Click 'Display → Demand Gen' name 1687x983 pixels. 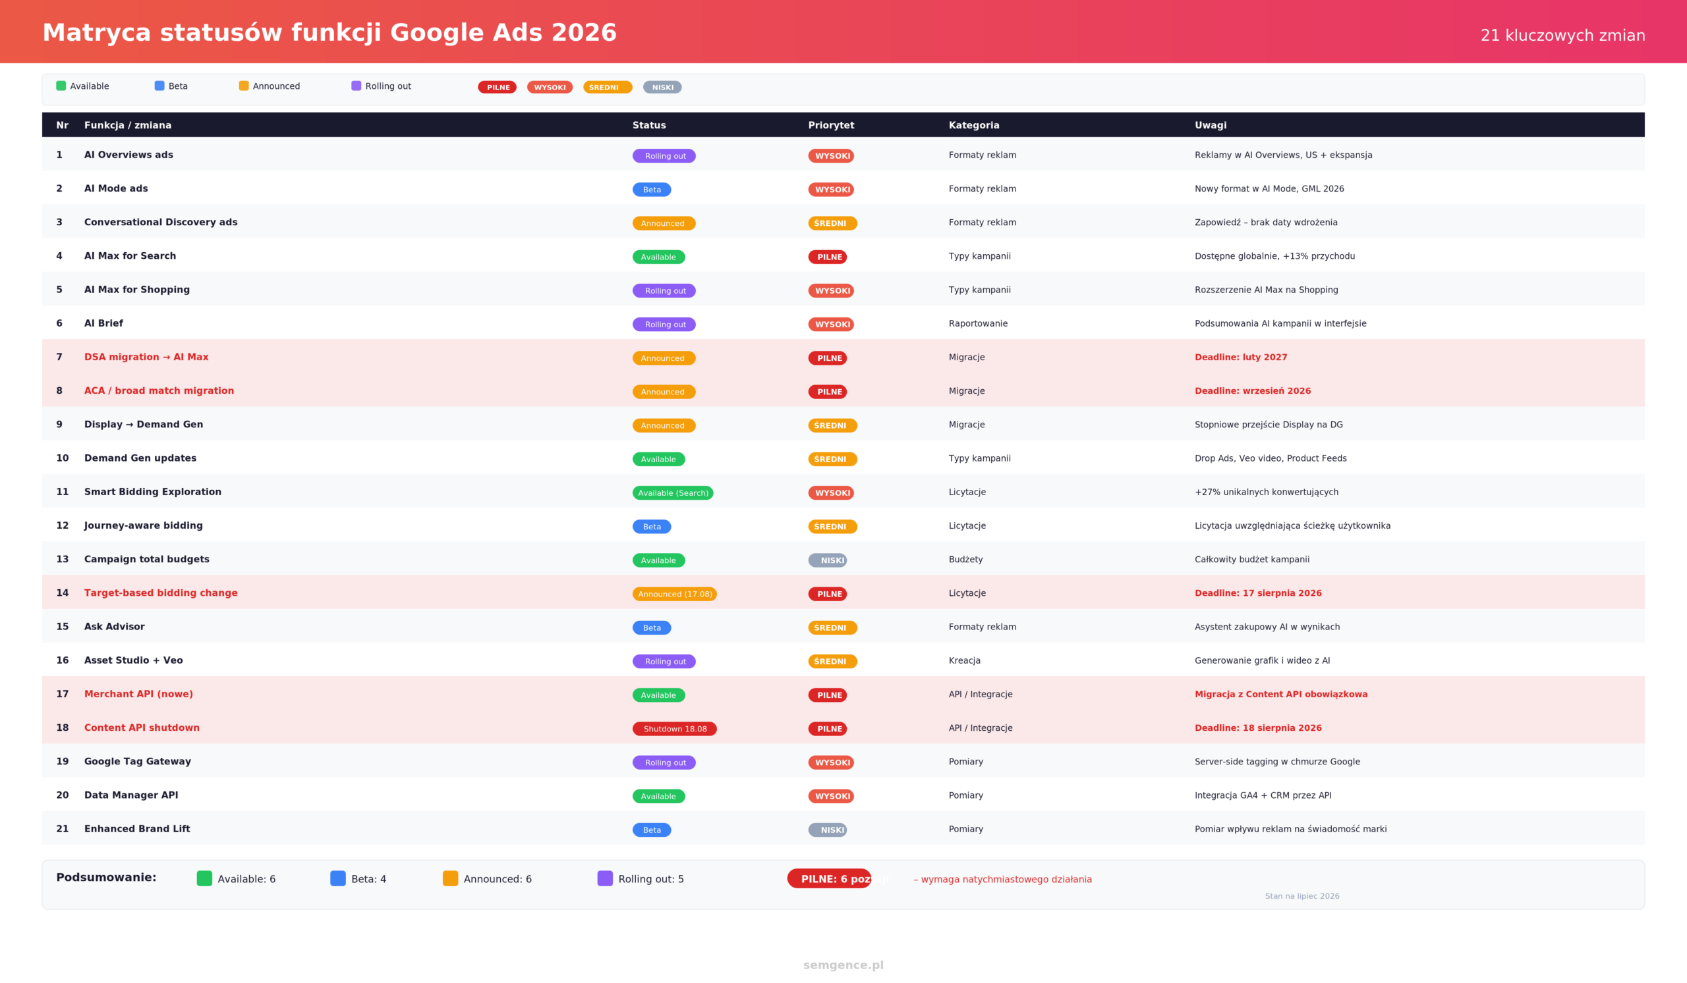(x=143, y=425)
